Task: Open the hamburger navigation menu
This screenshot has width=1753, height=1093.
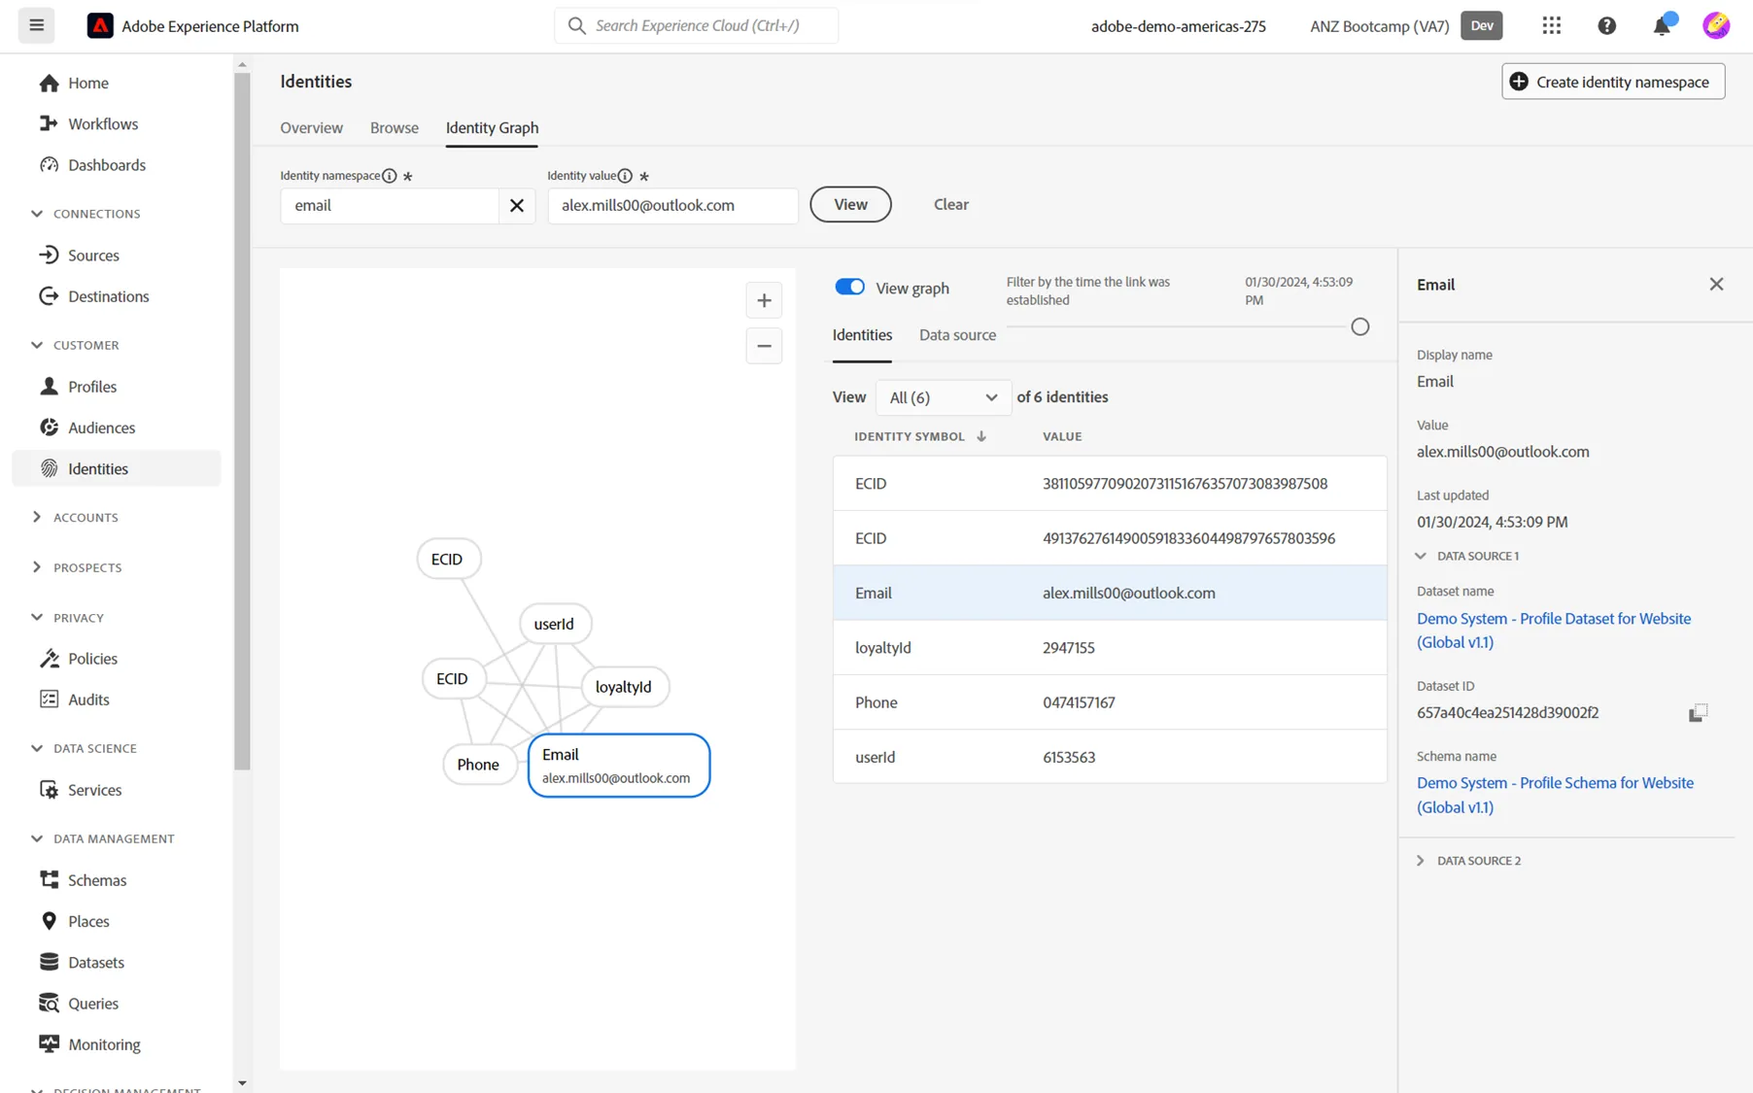Action: tap(36, 25)
